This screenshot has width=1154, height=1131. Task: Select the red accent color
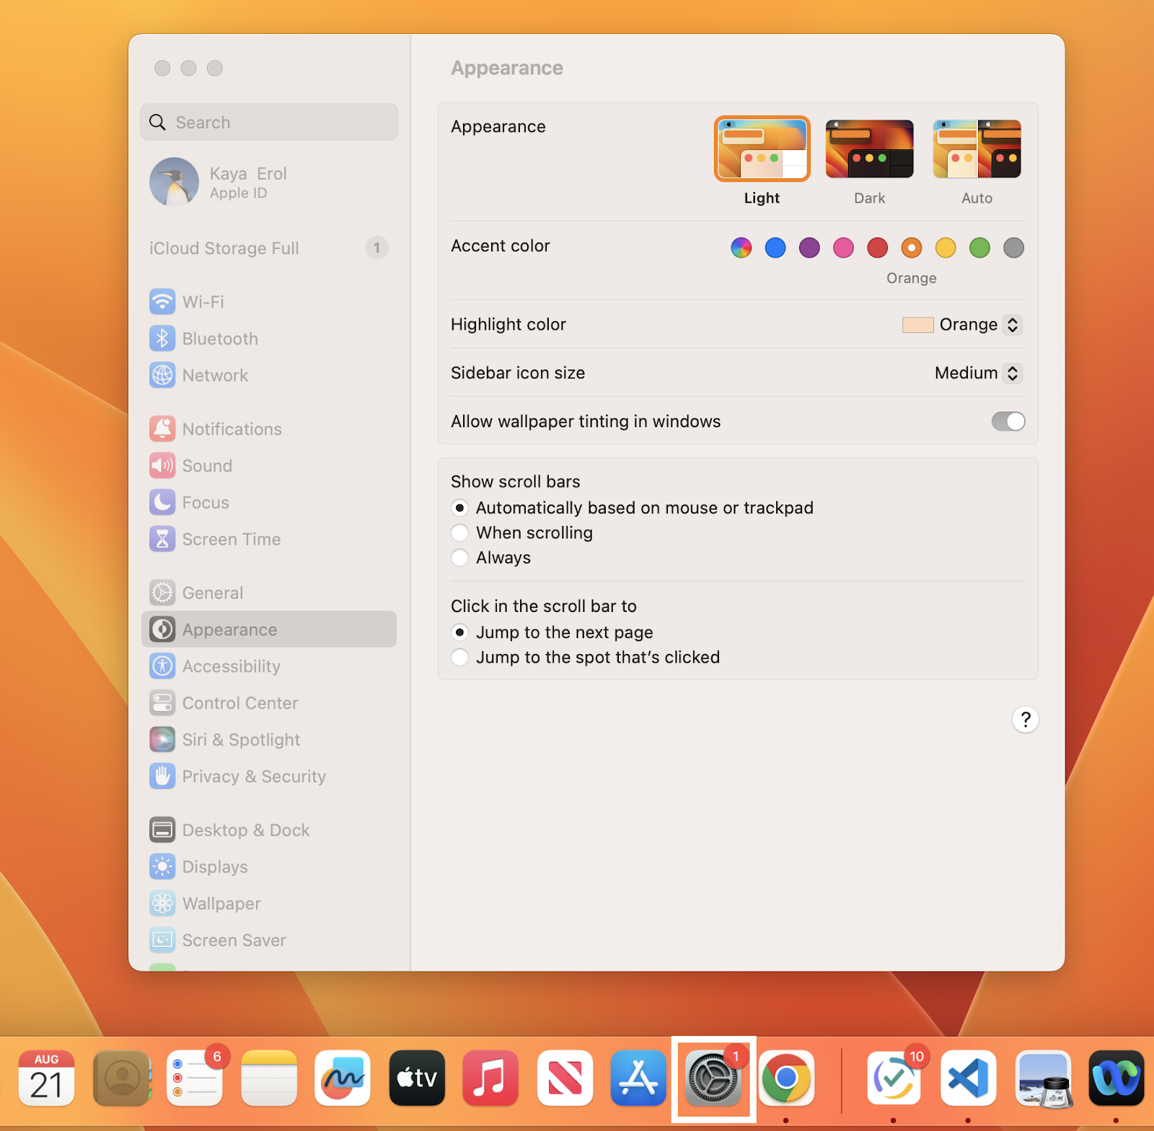(x=877, y=248)
